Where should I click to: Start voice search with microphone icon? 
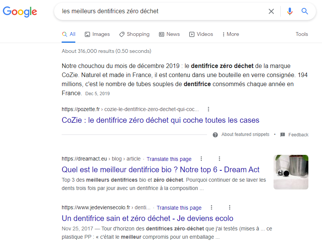pyautogui.click(x=290, y=11)
